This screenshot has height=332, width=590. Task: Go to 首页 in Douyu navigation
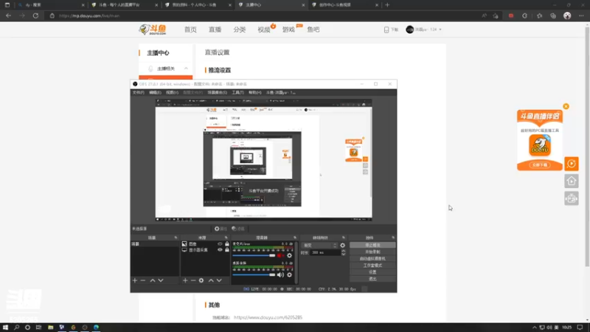[x=190, y=30]
